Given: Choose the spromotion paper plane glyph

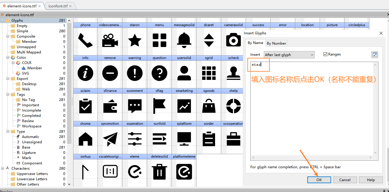Looking at the screenshot, I should tap(110, 139).
